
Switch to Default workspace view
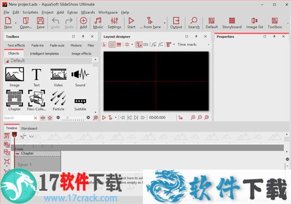pyautogui.click(x=212, y=23)
